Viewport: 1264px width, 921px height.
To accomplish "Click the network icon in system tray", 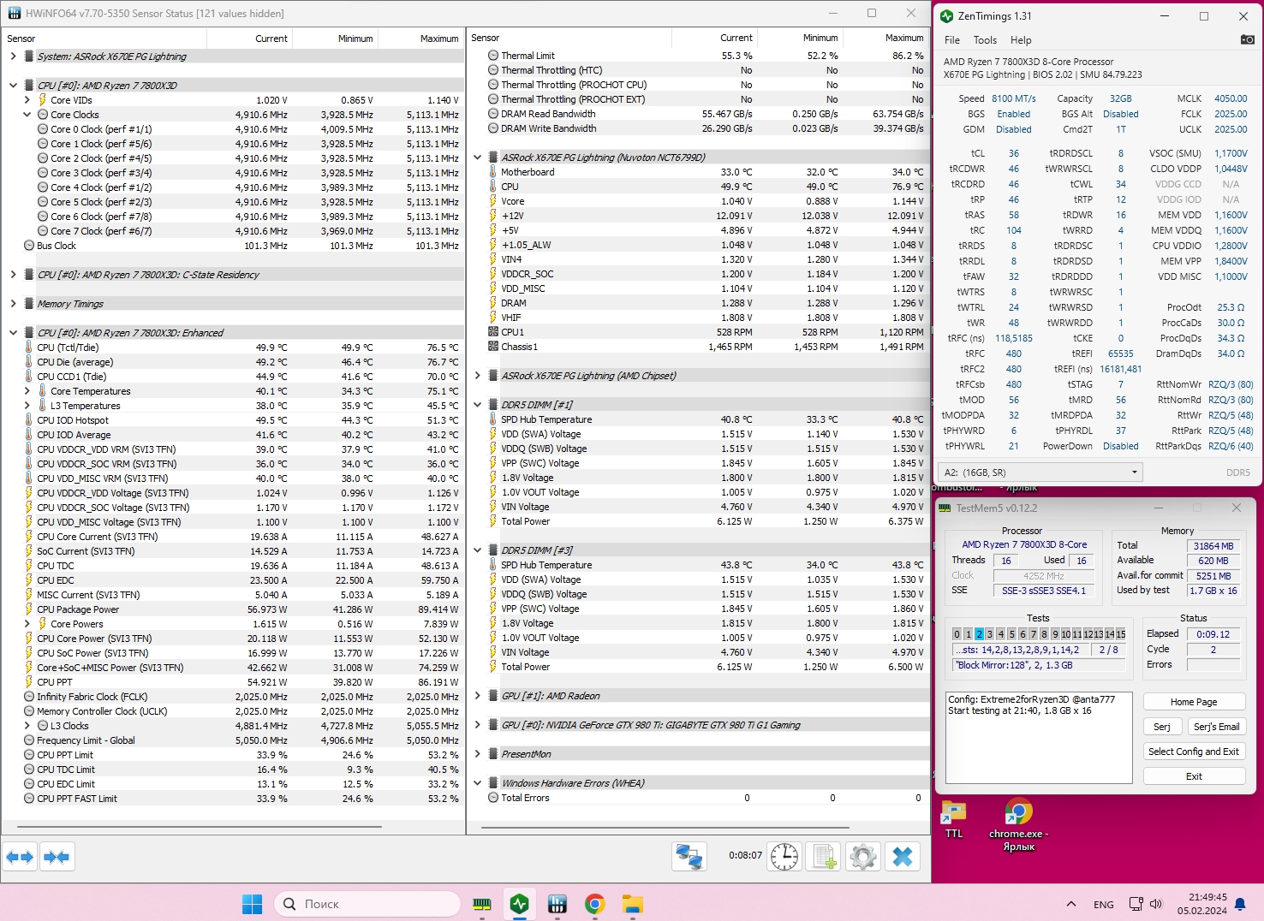I will 1136,904.
